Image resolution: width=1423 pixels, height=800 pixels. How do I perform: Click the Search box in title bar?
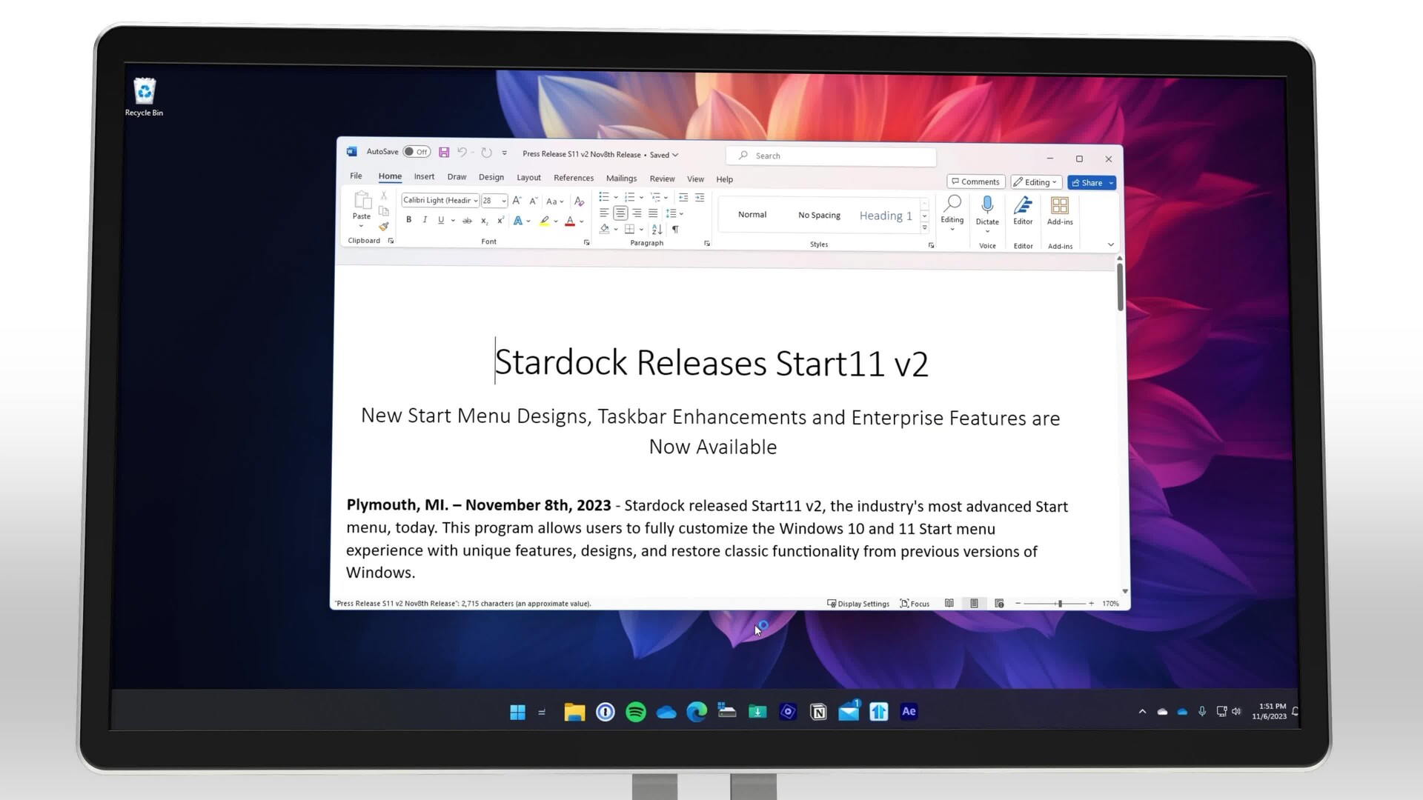click(832, 156)
